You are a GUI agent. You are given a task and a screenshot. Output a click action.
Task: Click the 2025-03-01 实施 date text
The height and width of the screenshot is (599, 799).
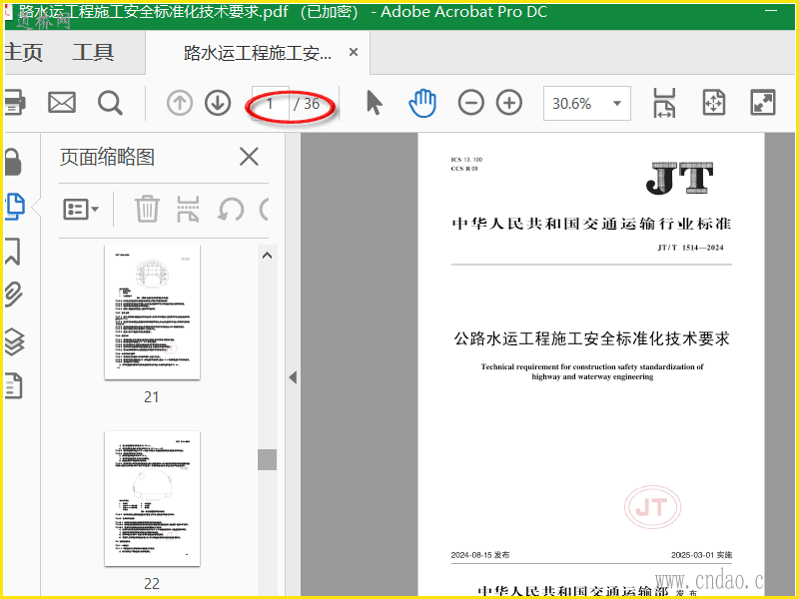[702, 555]
